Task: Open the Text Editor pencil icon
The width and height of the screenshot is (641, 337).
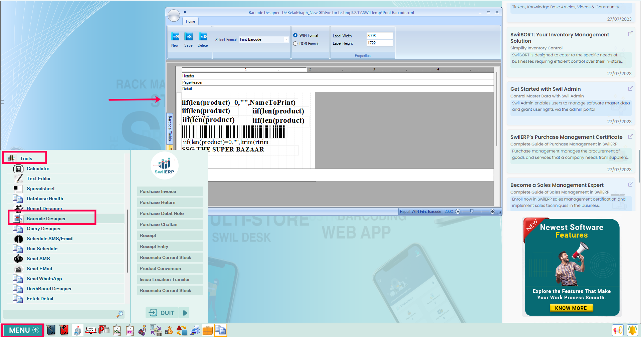Action: pos(18,179)
